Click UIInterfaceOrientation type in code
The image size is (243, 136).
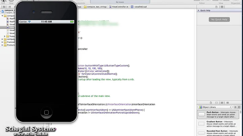[119, 104]
